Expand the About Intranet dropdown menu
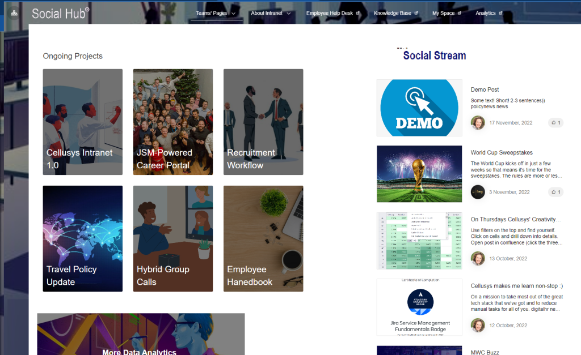 [x=271, y=13]
